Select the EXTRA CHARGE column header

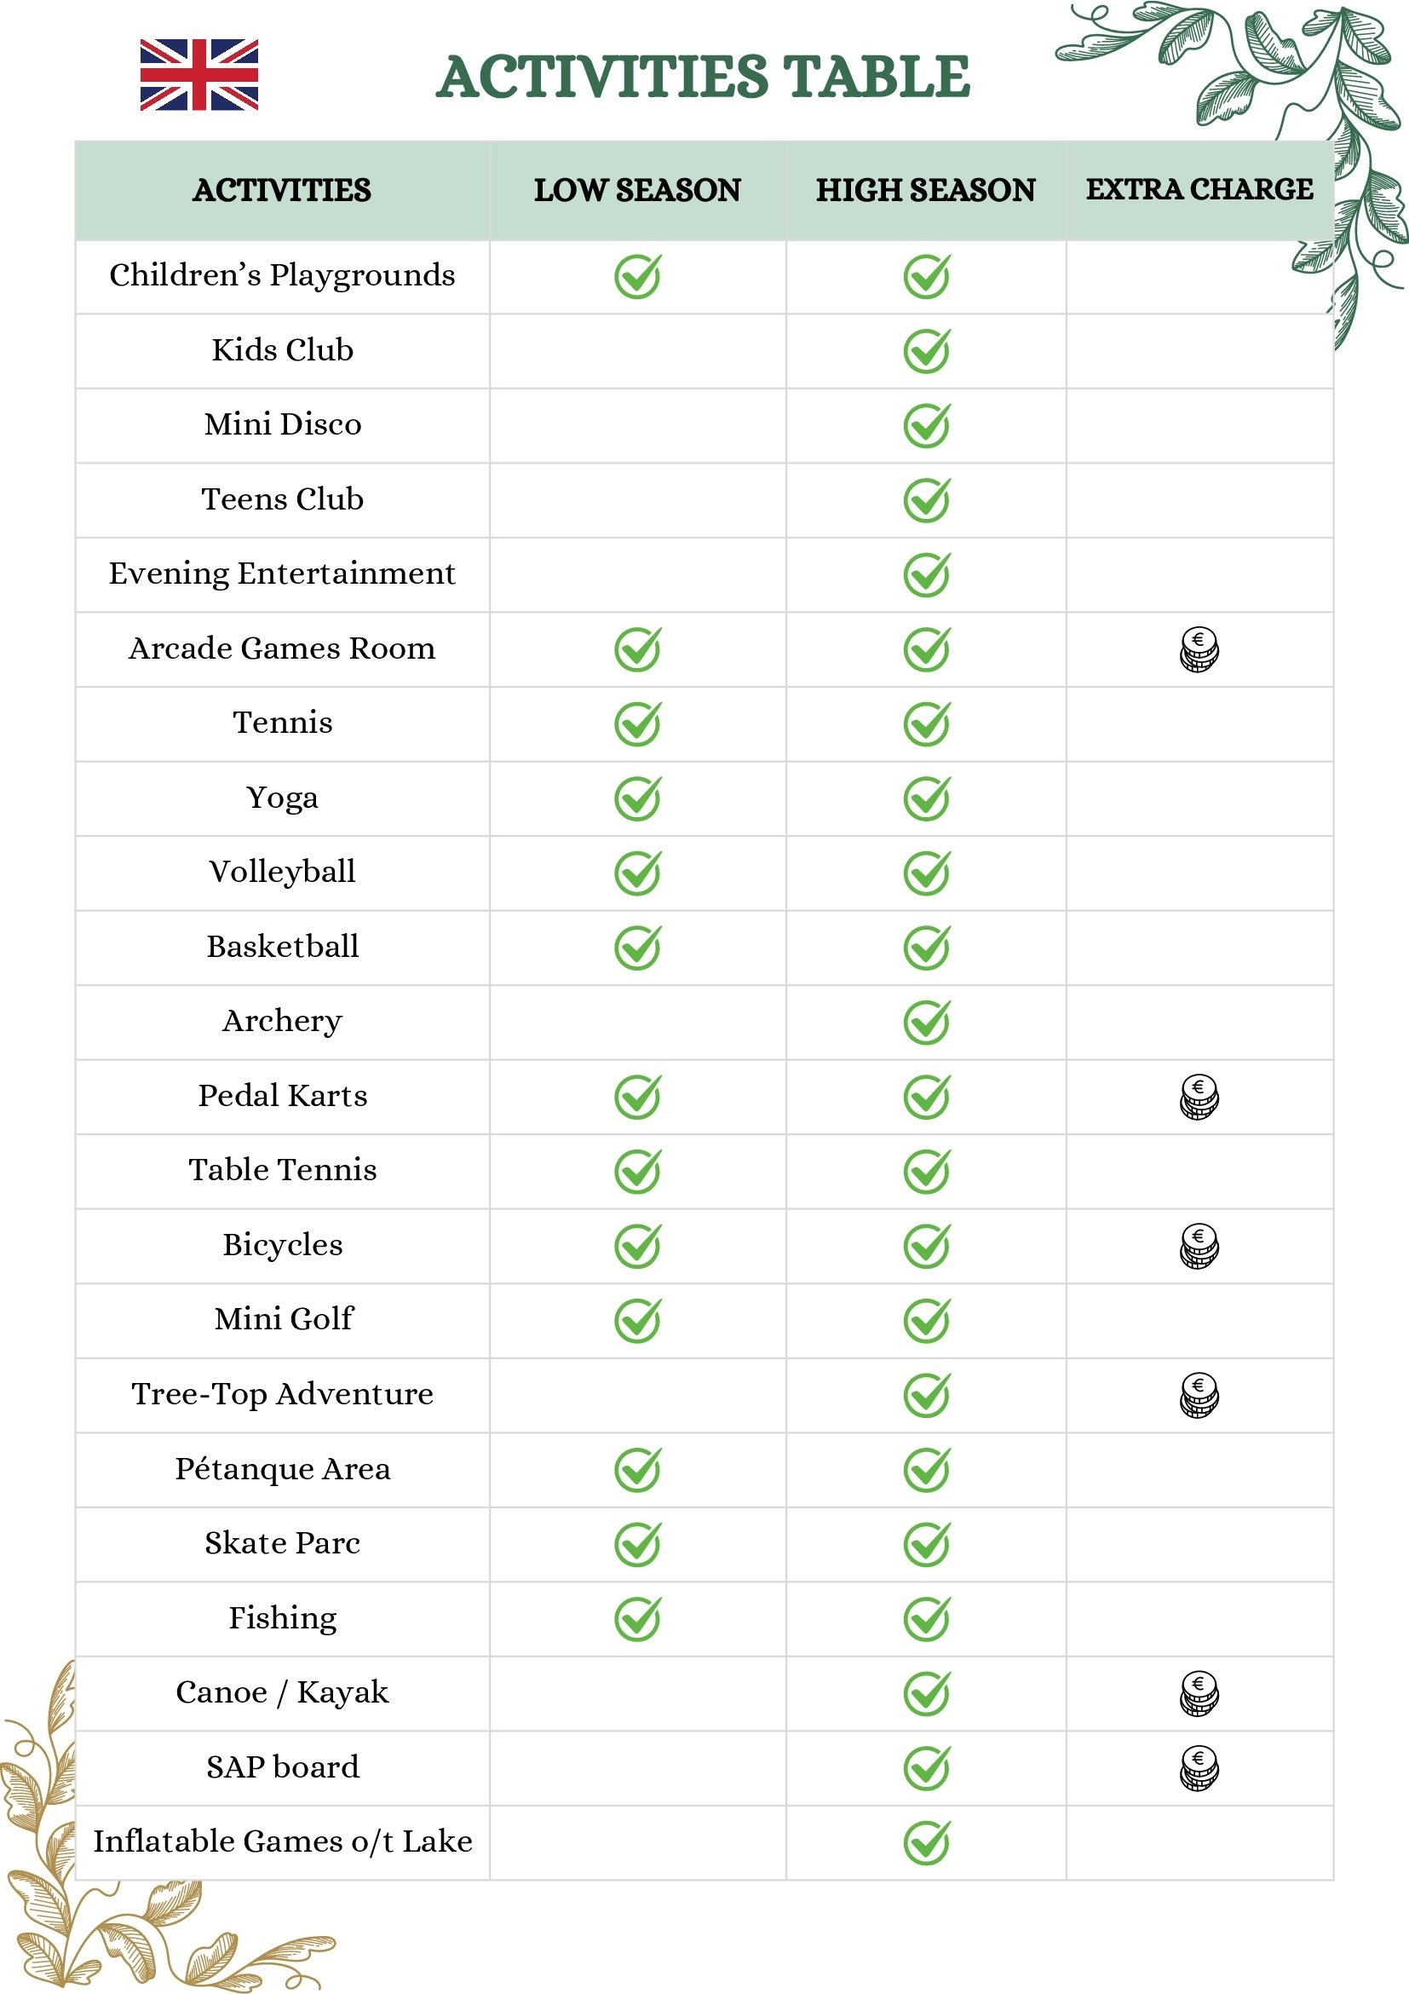click(1199, 189)
